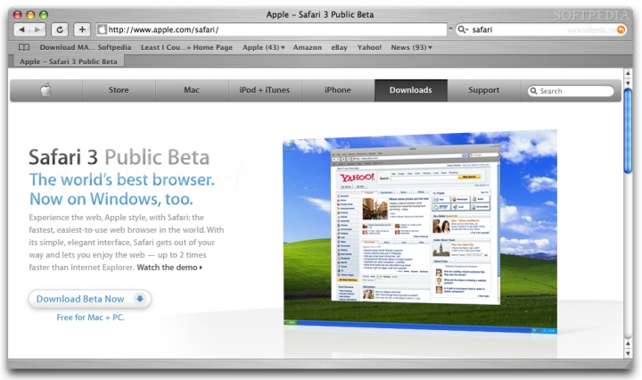642x380 pixels.
Task: Click the Now on Windows, too. text
Action: (x=111, y=199)
